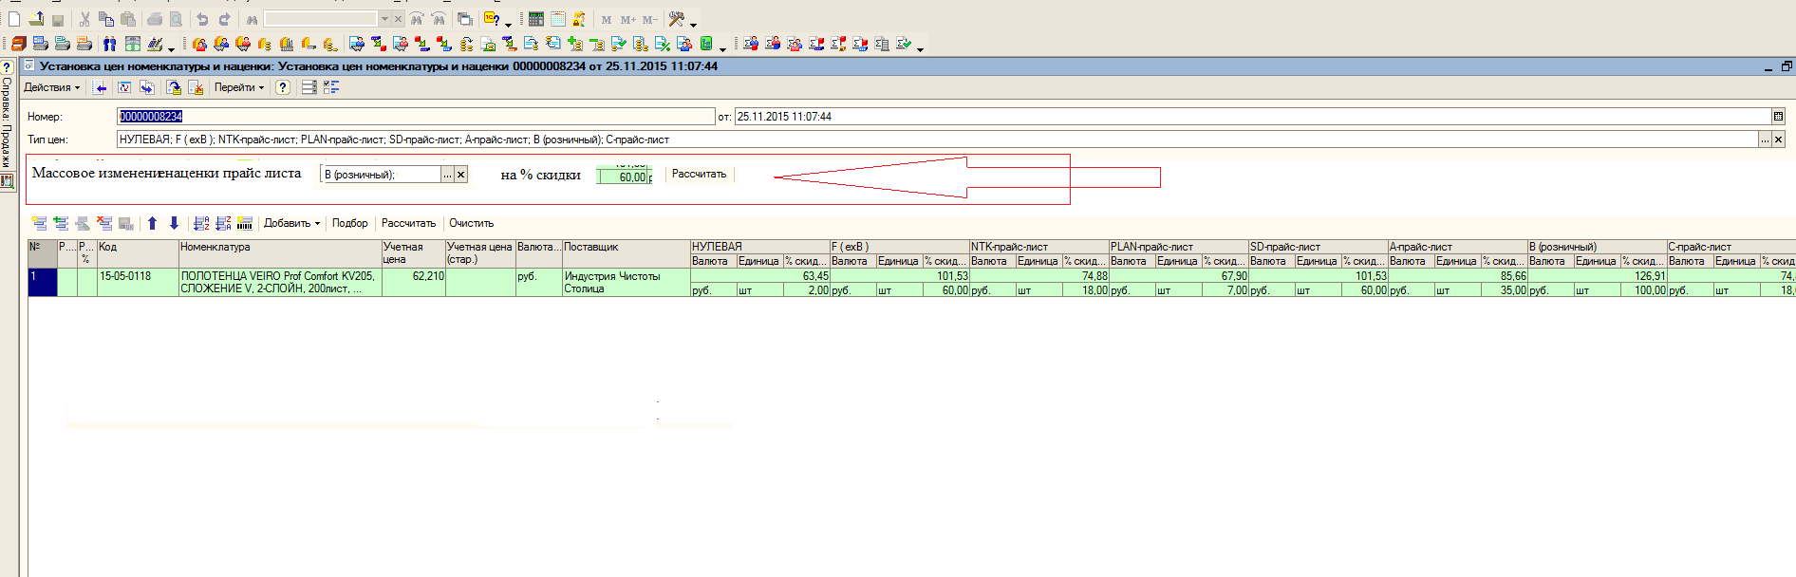Sort table rows descending Z to A
Image resolution: width=1796 pixels, height=577 pixels.
[223, 223]
